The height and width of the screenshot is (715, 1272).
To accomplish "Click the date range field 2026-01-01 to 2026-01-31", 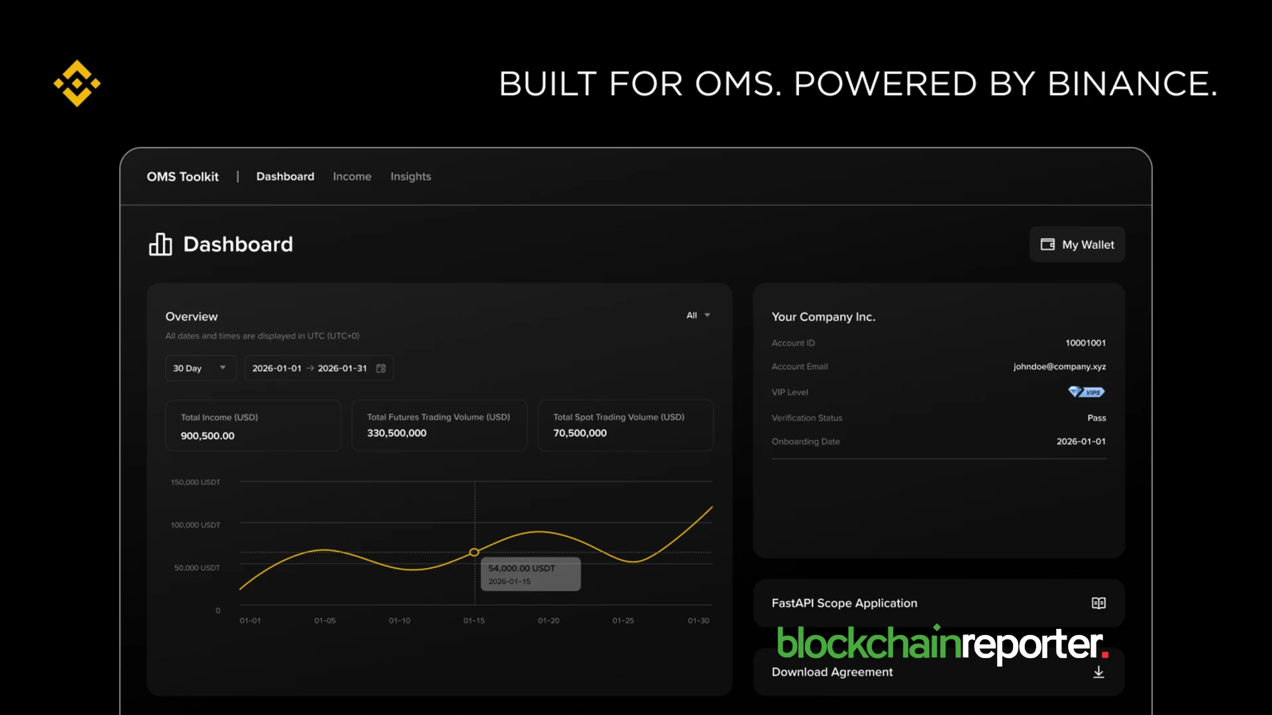I will tap(319, 368).
